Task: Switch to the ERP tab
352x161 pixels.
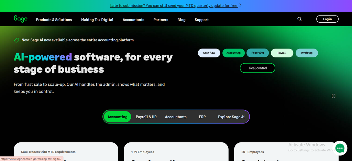Action: click(202, 117)
